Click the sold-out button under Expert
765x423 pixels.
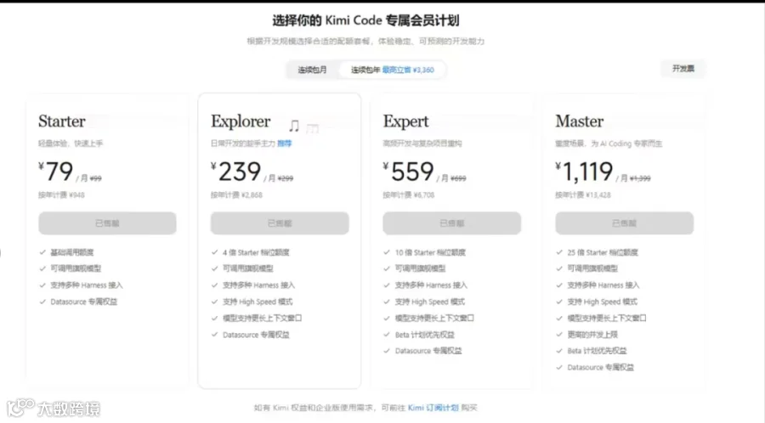pos(452,223)
